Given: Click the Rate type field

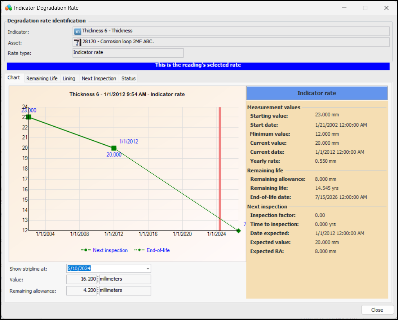Looking at the screenshot, I should tap(128, 53).
